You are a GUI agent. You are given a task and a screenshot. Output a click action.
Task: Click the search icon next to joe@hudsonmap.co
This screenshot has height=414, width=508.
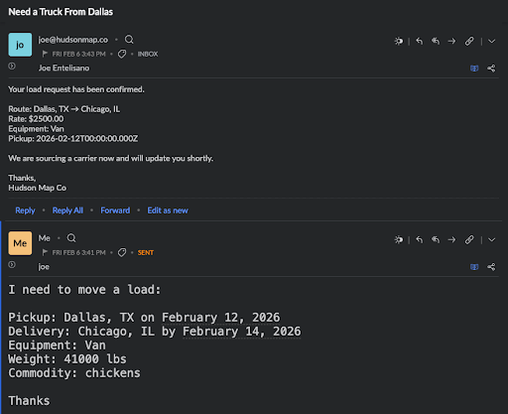129,40
